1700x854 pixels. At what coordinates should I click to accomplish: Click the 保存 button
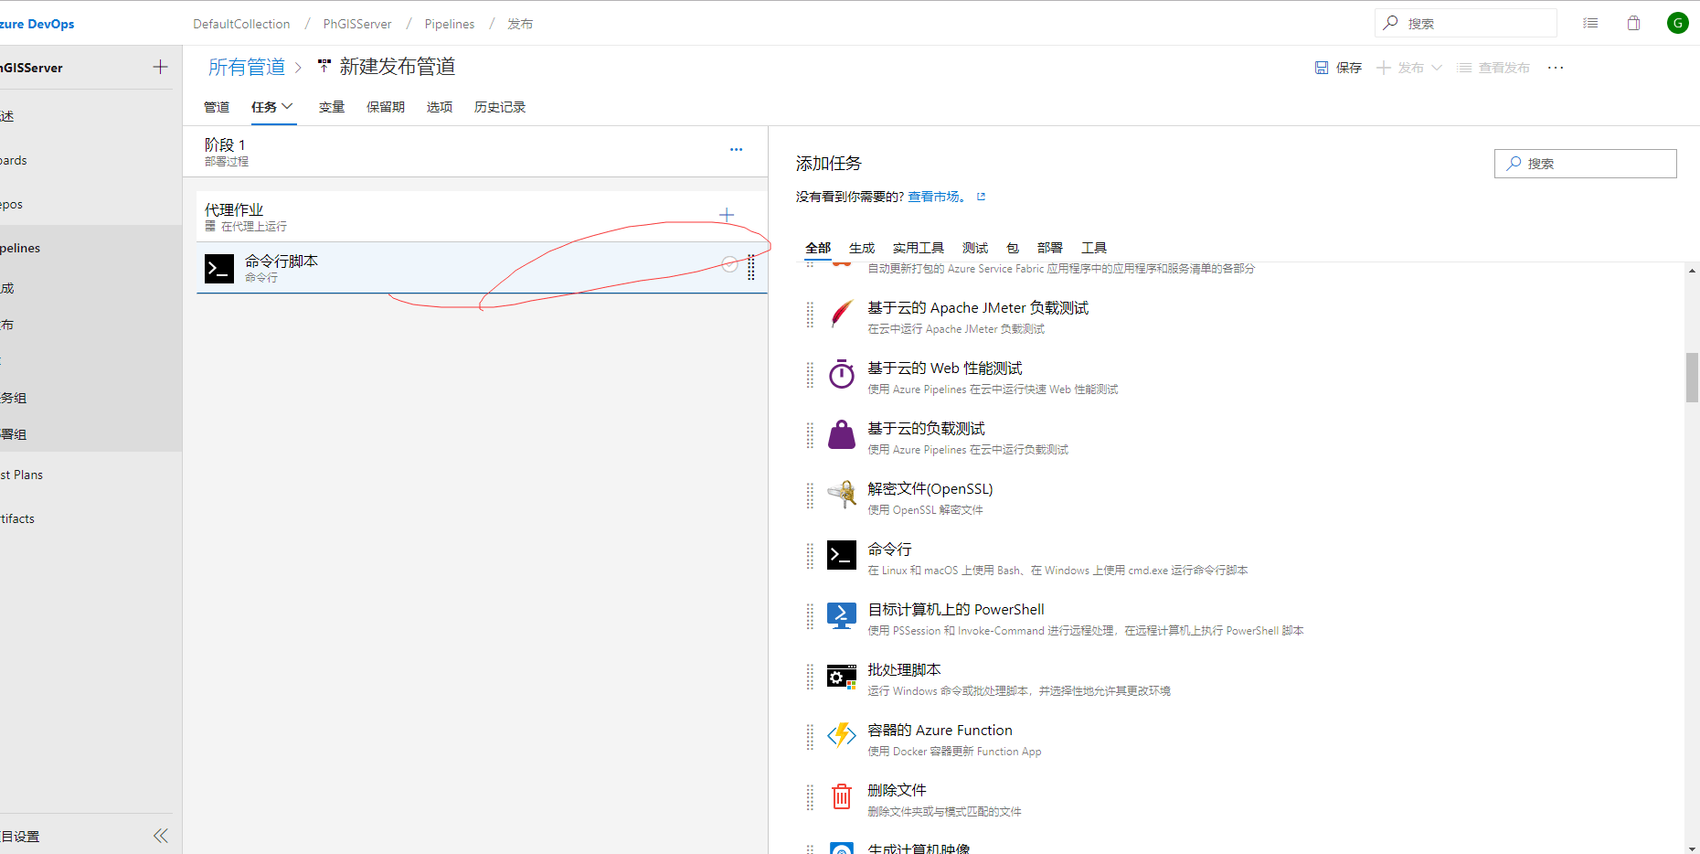pos(1338,68)
